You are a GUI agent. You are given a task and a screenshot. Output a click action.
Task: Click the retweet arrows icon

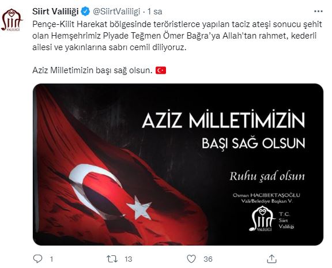pos(112,259)
